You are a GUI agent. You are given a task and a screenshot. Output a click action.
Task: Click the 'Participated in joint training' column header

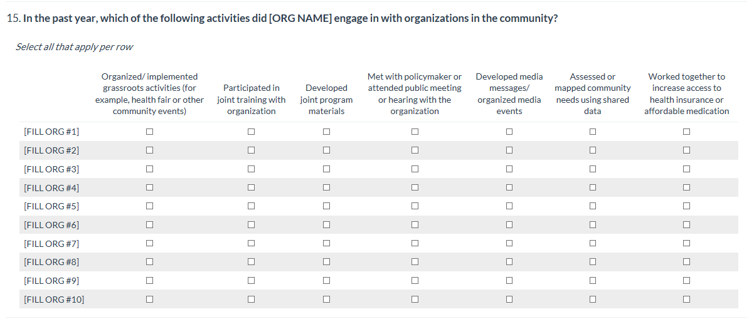(x=251, y=100)
